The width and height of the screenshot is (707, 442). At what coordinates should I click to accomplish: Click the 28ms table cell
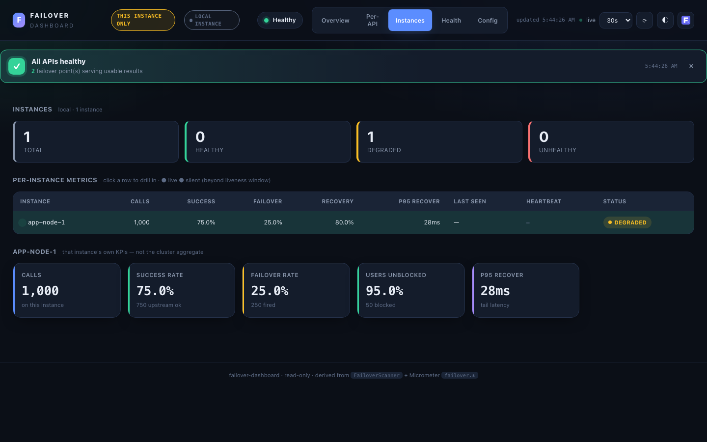[x=432, y=222]
